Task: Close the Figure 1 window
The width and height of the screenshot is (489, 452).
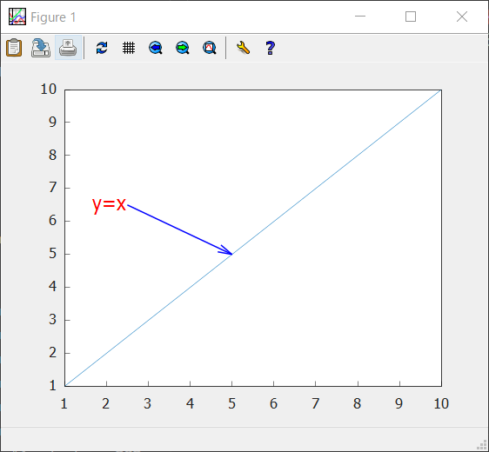Action: pyautogui.click(x=462, y=17)
